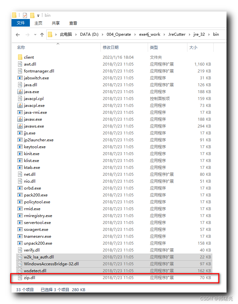The width and height of the screenshot is (238, 304).
Task: Select kinit.exe file icon
Action: tap(20, 153)
